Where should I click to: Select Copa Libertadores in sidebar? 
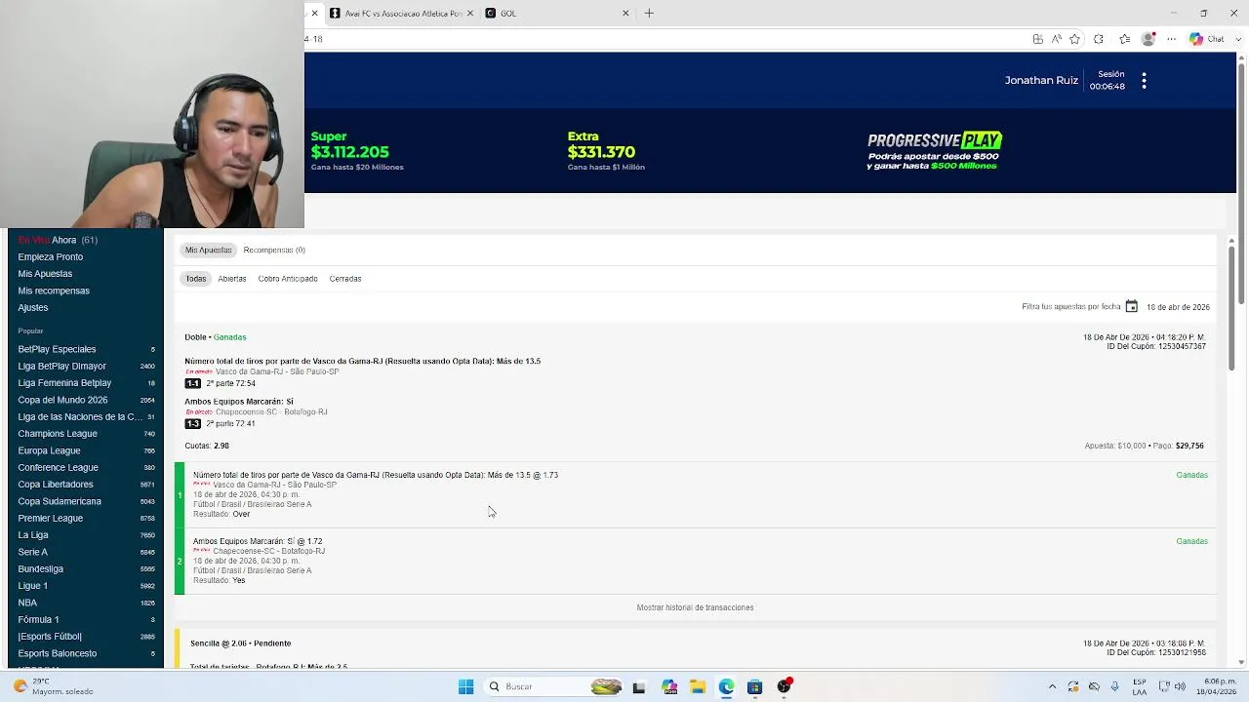86,485
